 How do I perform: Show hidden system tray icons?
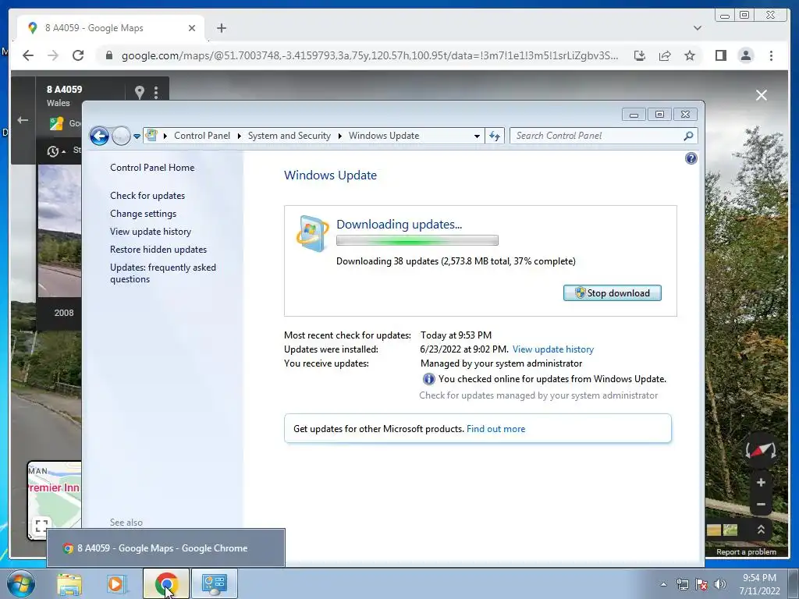click(663, 584)
